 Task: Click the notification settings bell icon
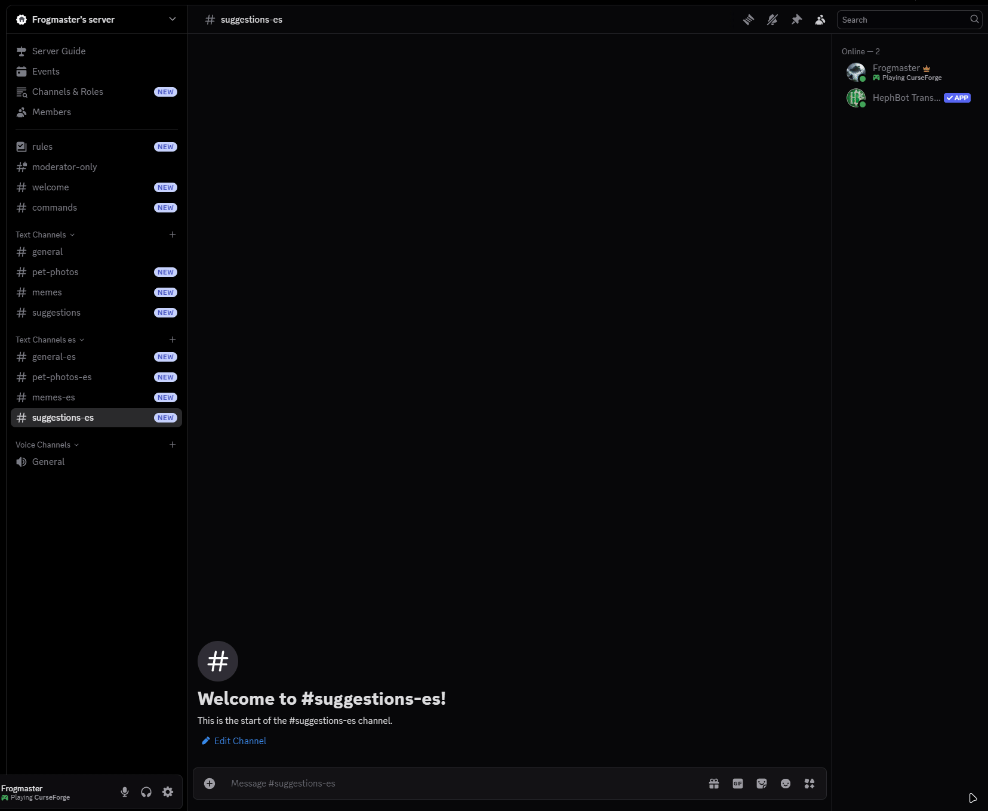[x=772, y=20]
